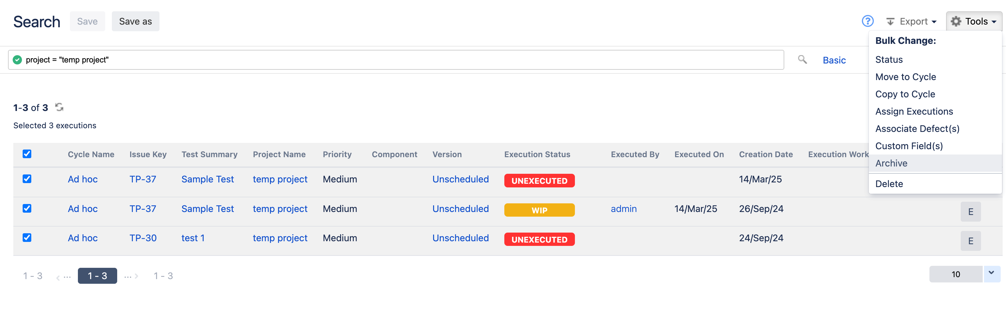Select Archive from the Bulk Change menu
This screenshot has width=1006, height=313.
891,163
